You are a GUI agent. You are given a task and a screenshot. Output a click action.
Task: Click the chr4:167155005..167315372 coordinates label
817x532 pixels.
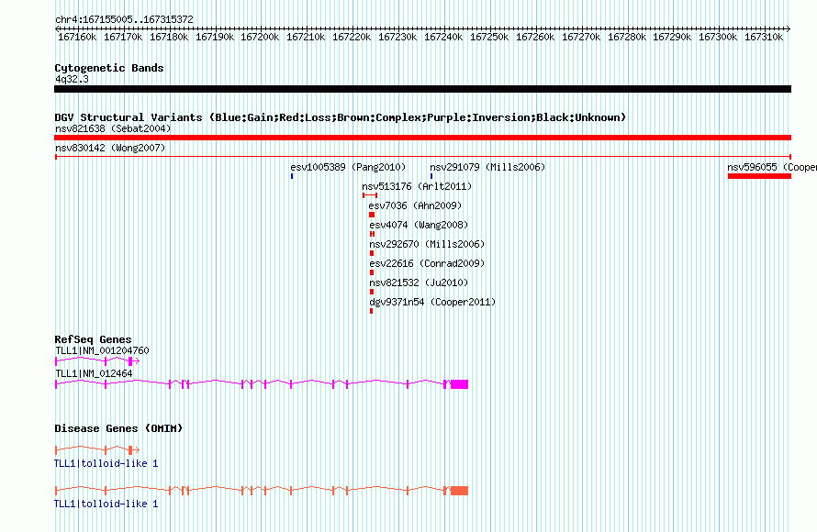124,19
